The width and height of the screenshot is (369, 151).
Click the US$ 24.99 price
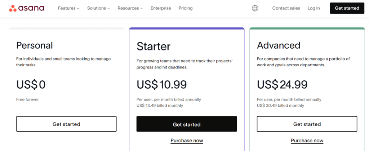pyautogui.click(x=282, y=85)
